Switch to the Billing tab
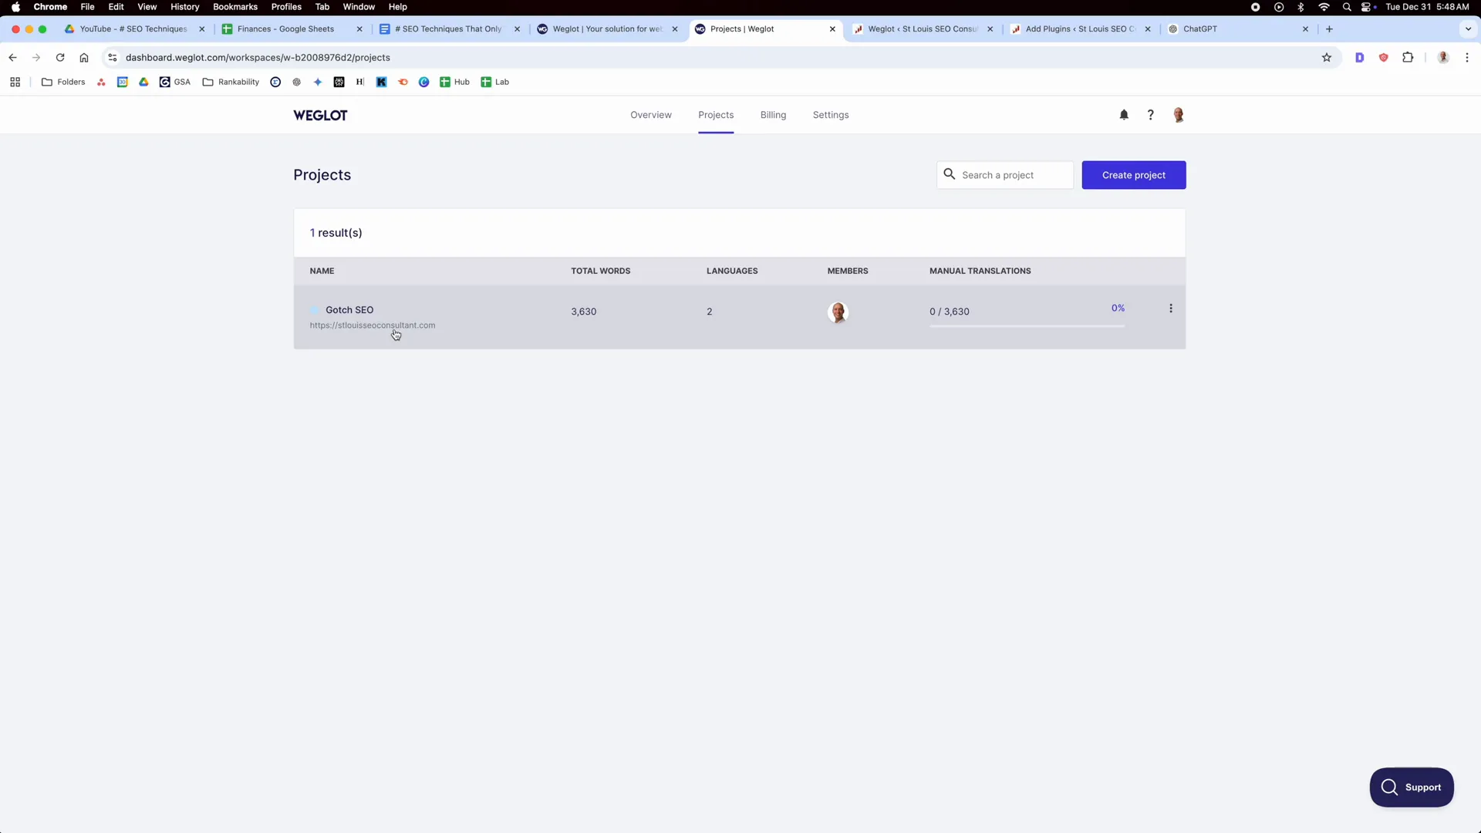Screen dimensions: 1481x833 pyautogui.click(x=773, y=114)
